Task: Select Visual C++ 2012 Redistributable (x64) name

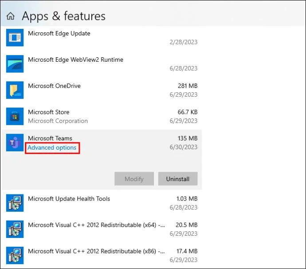Action: coord(96,225)
